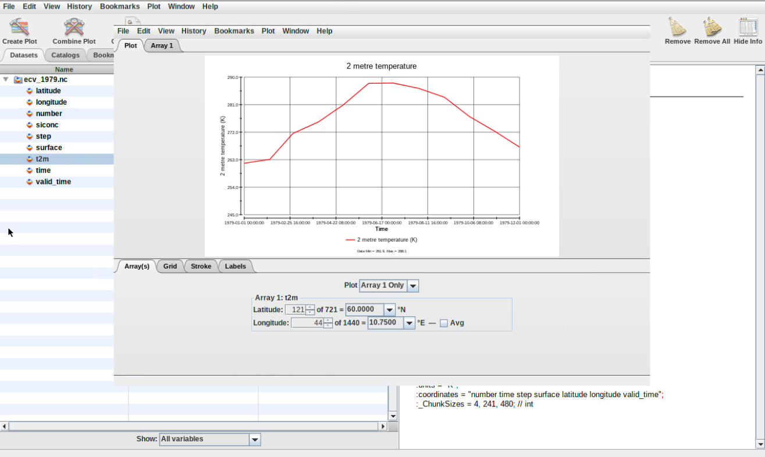Open Help menu in the plot window
The height and width of the screenshot is (457, 765).
(x=325, y=31)
